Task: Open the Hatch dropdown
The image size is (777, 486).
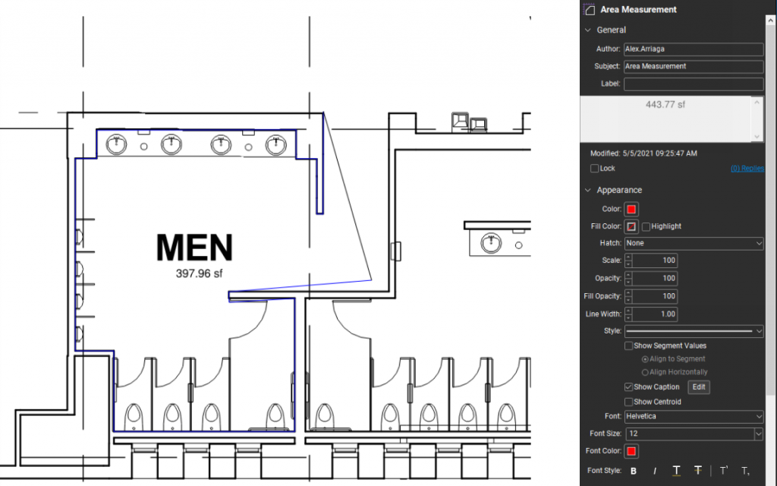Action: (694, 242)
